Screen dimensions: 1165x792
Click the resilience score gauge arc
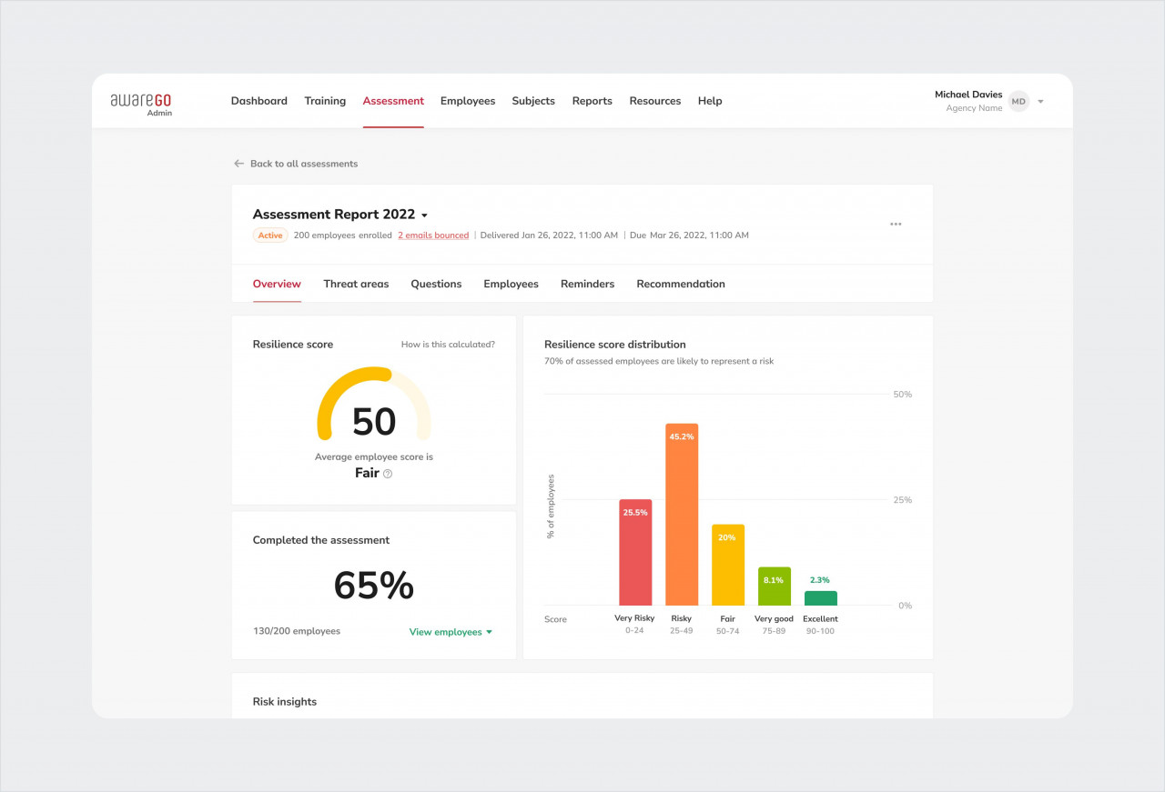374,402
